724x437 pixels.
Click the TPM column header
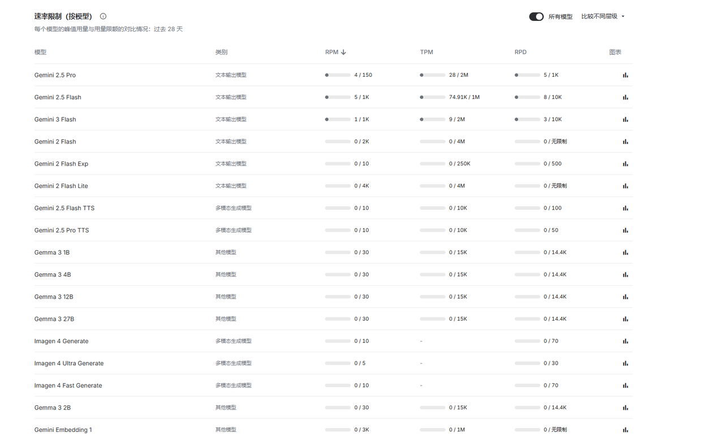pyautogui.click(x=426, y=52)
